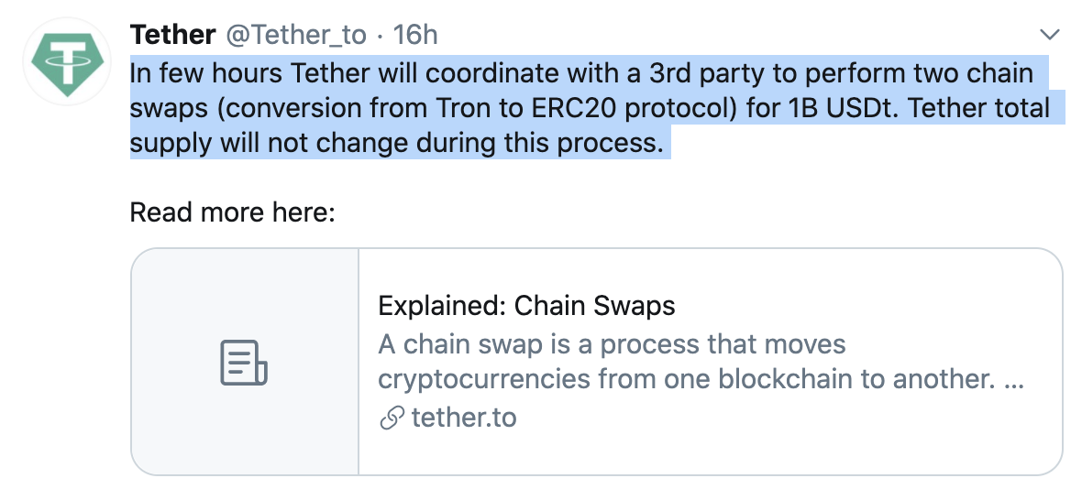
Task: Open the Tether display name profile link
Action: coord(171,35)
